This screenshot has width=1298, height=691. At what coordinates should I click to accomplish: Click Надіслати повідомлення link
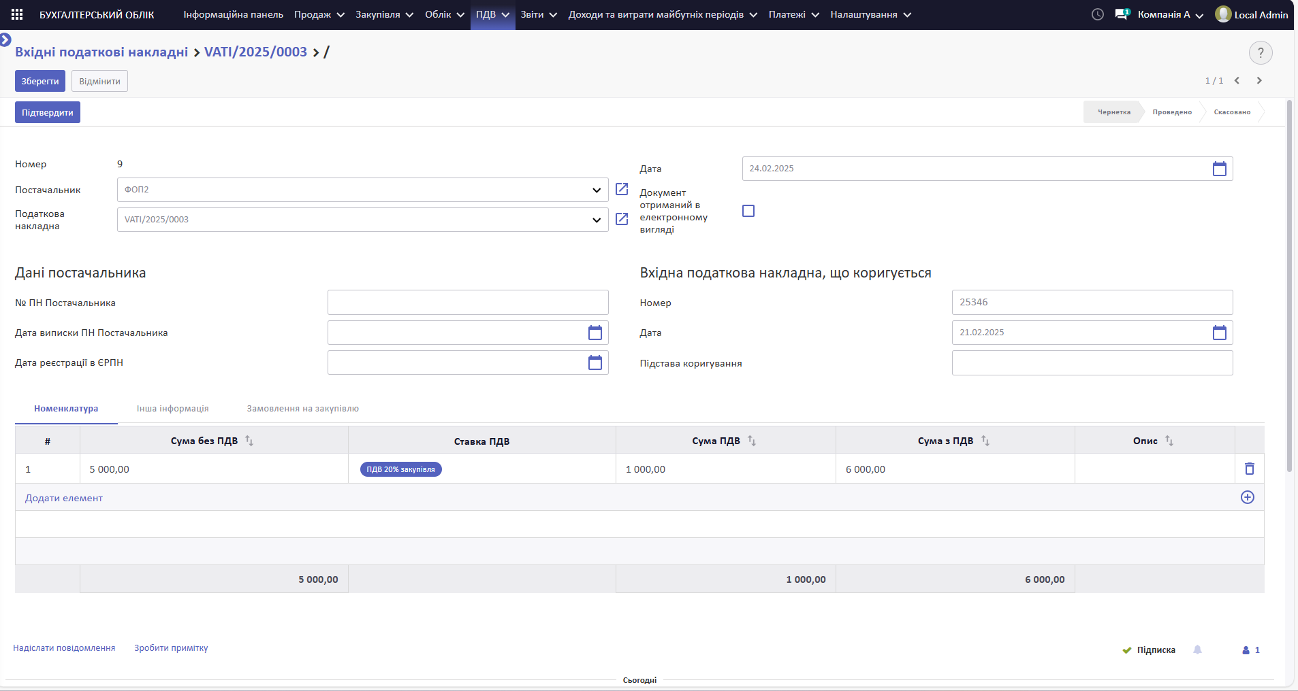(64, 648)
